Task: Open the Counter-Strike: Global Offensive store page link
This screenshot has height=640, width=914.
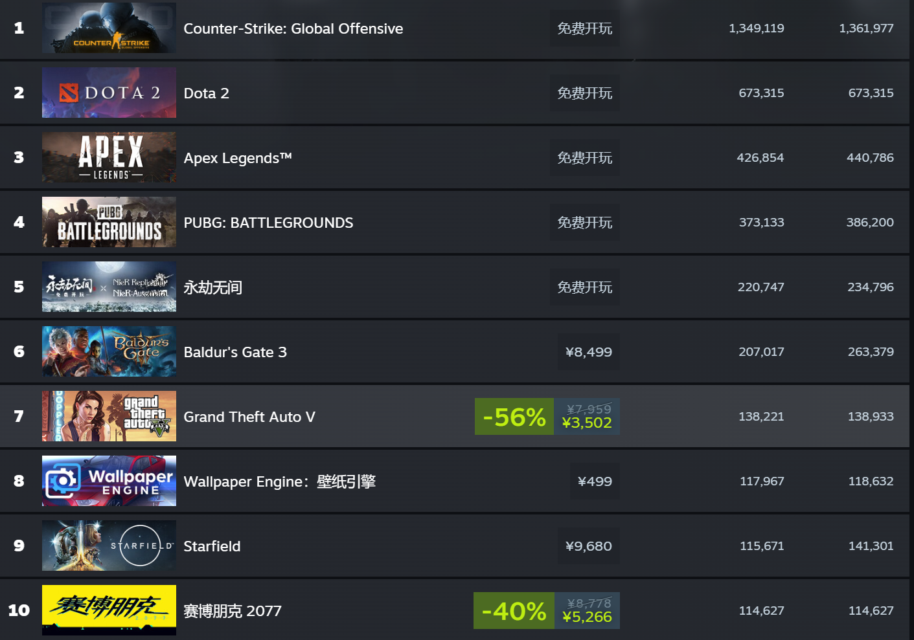Action: [293, 28]
